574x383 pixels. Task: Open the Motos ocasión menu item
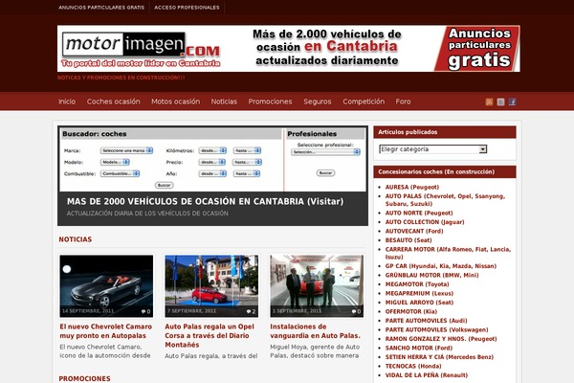176,101
